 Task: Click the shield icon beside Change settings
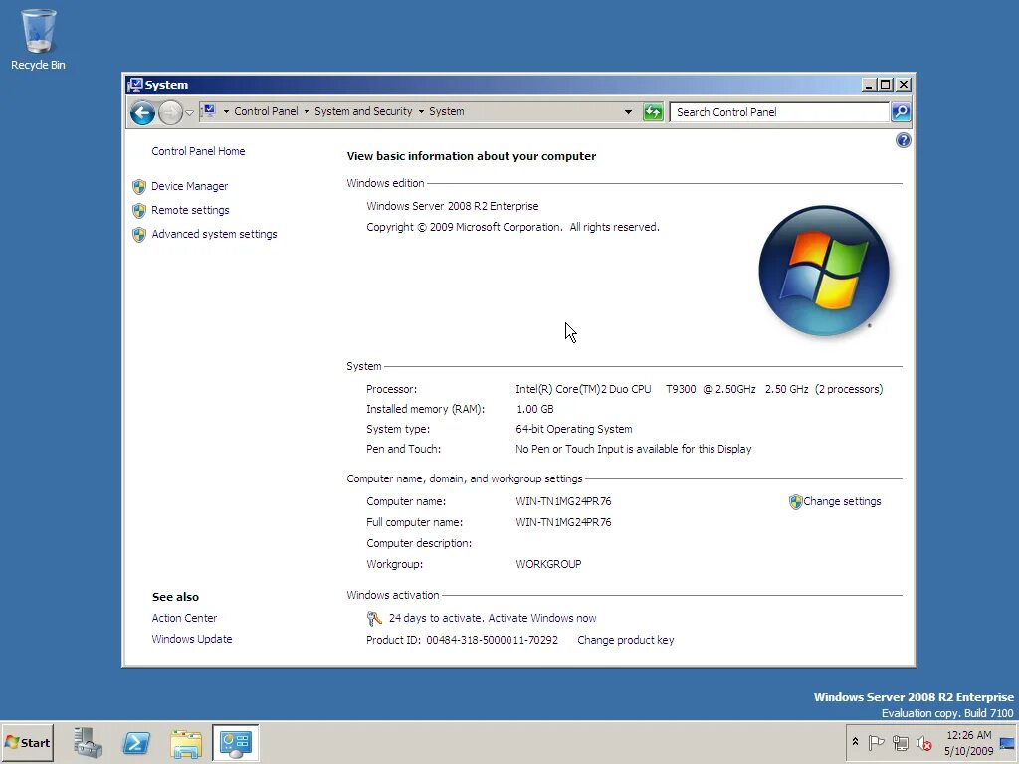[795, 502]
